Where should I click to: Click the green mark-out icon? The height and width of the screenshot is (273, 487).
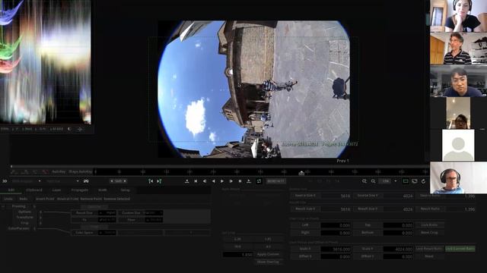pos(159,181)
